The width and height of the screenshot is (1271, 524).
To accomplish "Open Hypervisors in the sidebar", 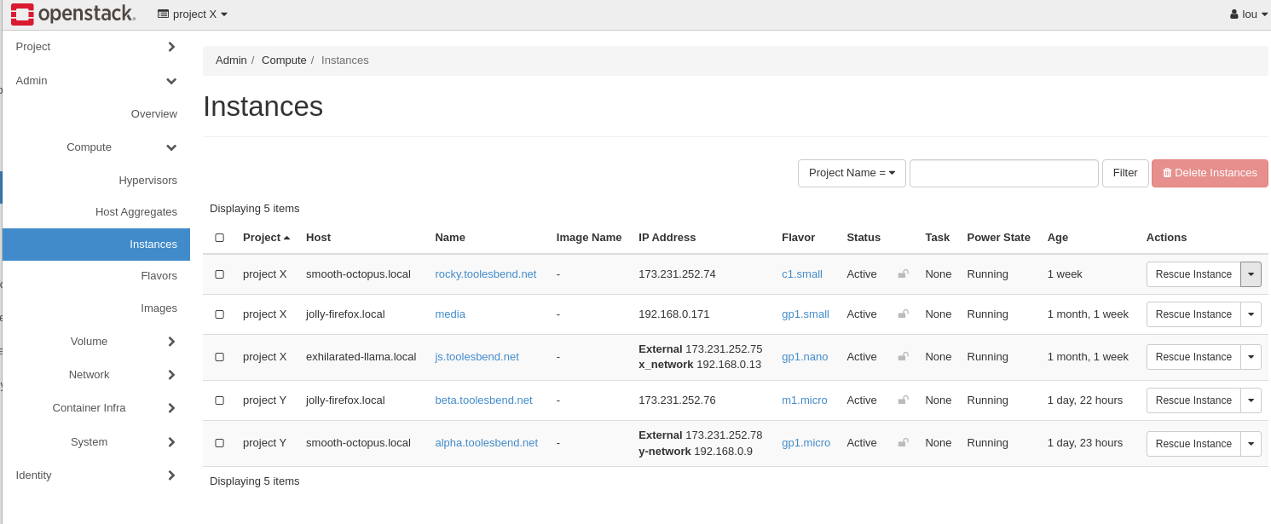I will pos(147,181).
